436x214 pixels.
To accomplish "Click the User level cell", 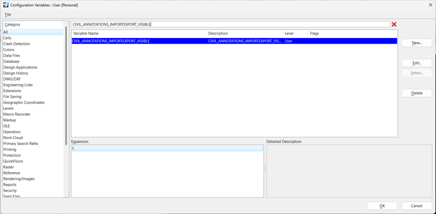I will point(288,41).
